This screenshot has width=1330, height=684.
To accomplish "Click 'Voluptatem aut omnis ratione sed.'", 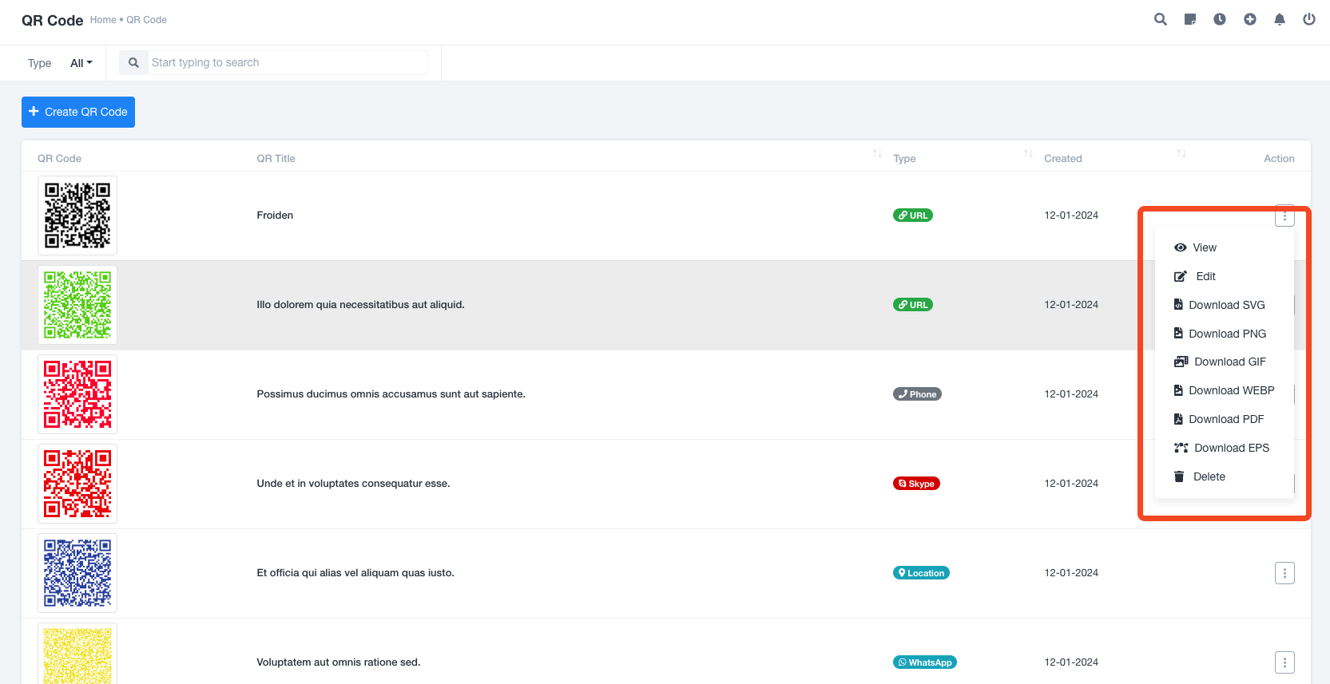I will [338, 662].
